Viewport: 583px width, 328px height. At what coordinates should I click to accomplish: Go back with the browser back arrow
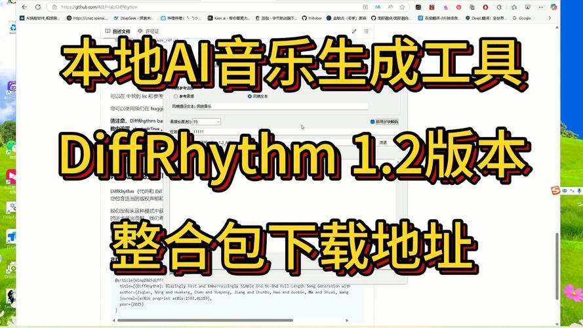pos(24,7)
